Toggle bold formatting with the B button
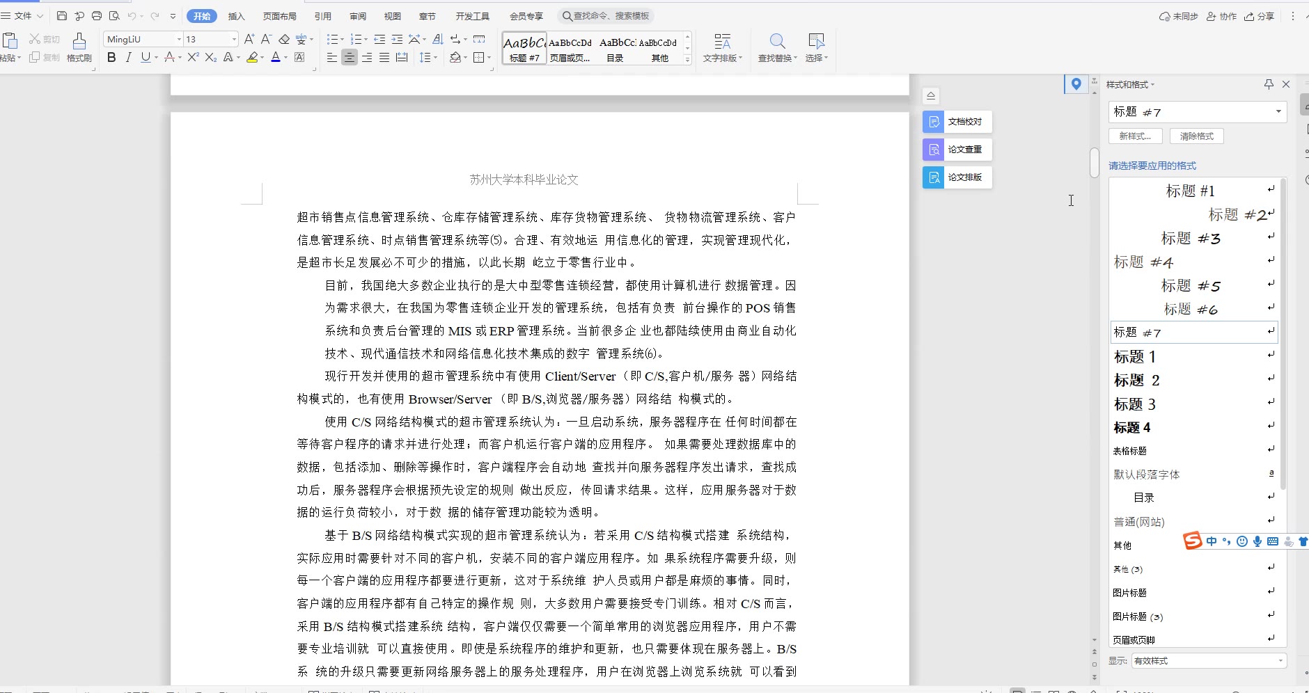This screenshot has height=693, width=1309. [x=111, y=58]
